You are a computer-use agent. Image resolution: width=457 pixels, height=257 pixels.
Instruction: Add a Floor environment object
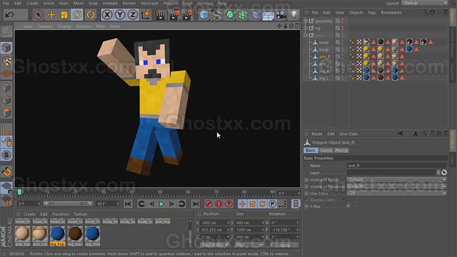point(268,15)
